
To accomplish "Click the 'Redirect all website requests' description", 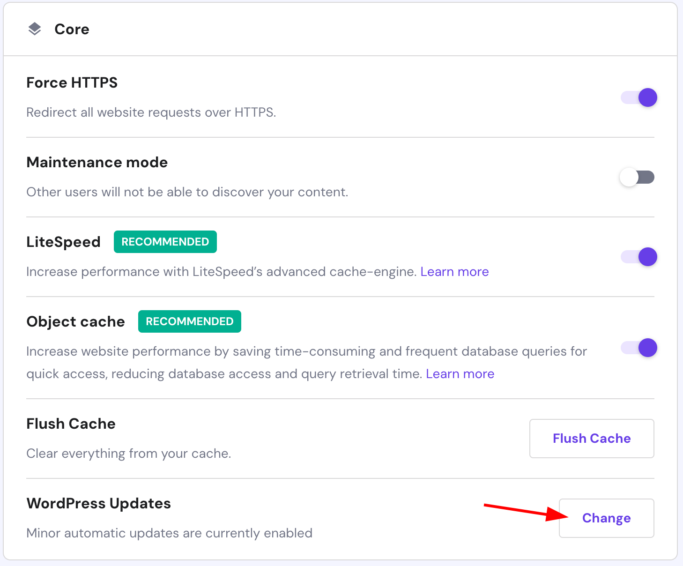I will pos(151,112).
